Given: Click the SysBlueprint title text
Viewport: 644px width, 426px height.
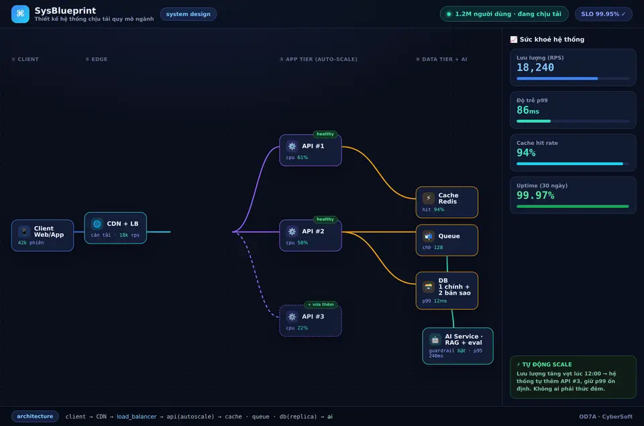Looking at the screenshot, I should point(65,11).
